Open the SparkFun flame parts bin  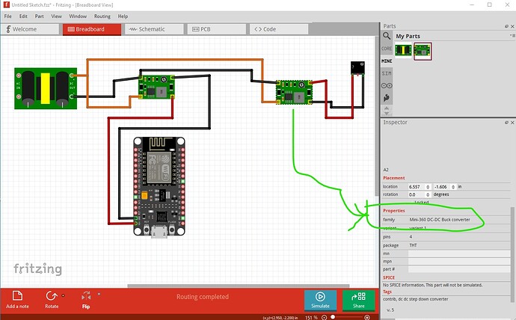pos(387,98)
